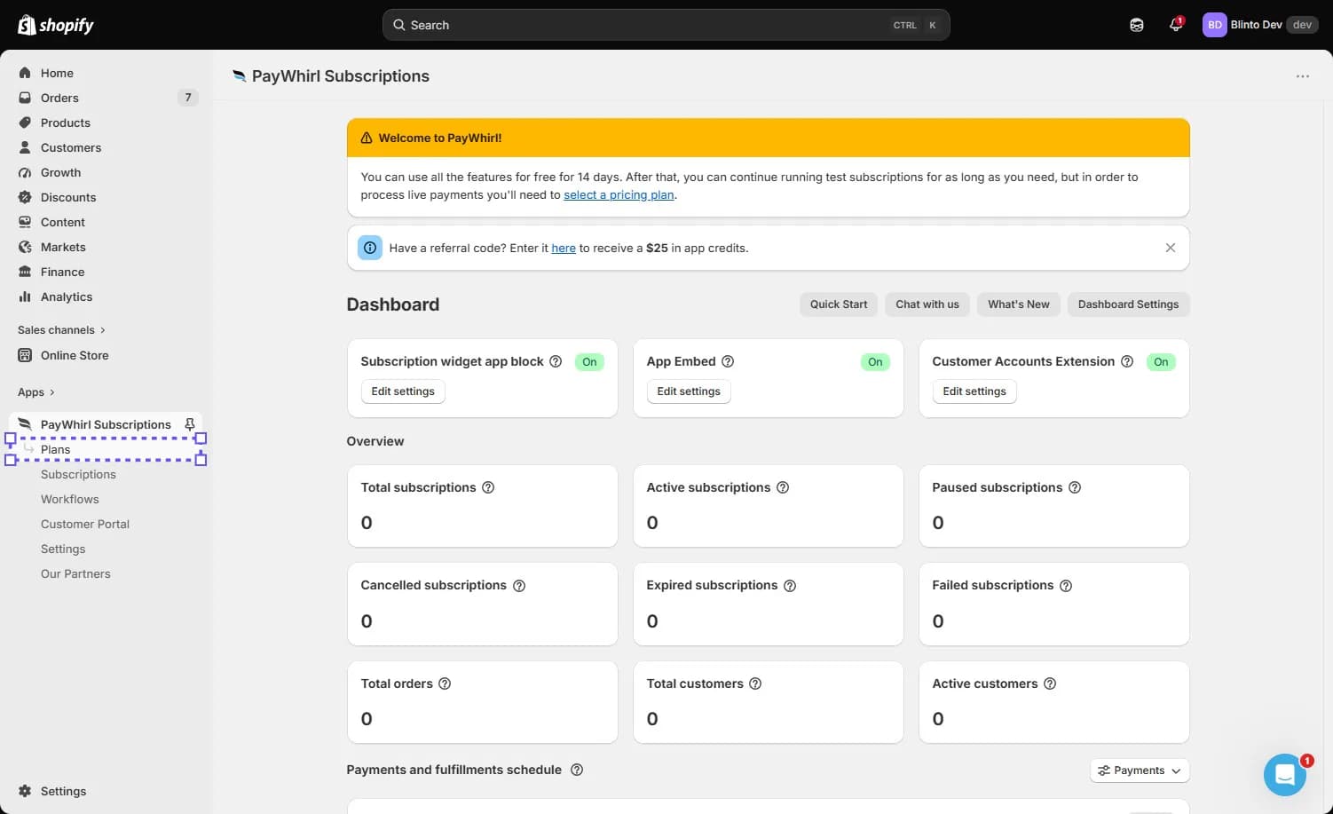
Task: Click the help icon beside Subscription widget app block
Action: (556, 361)
